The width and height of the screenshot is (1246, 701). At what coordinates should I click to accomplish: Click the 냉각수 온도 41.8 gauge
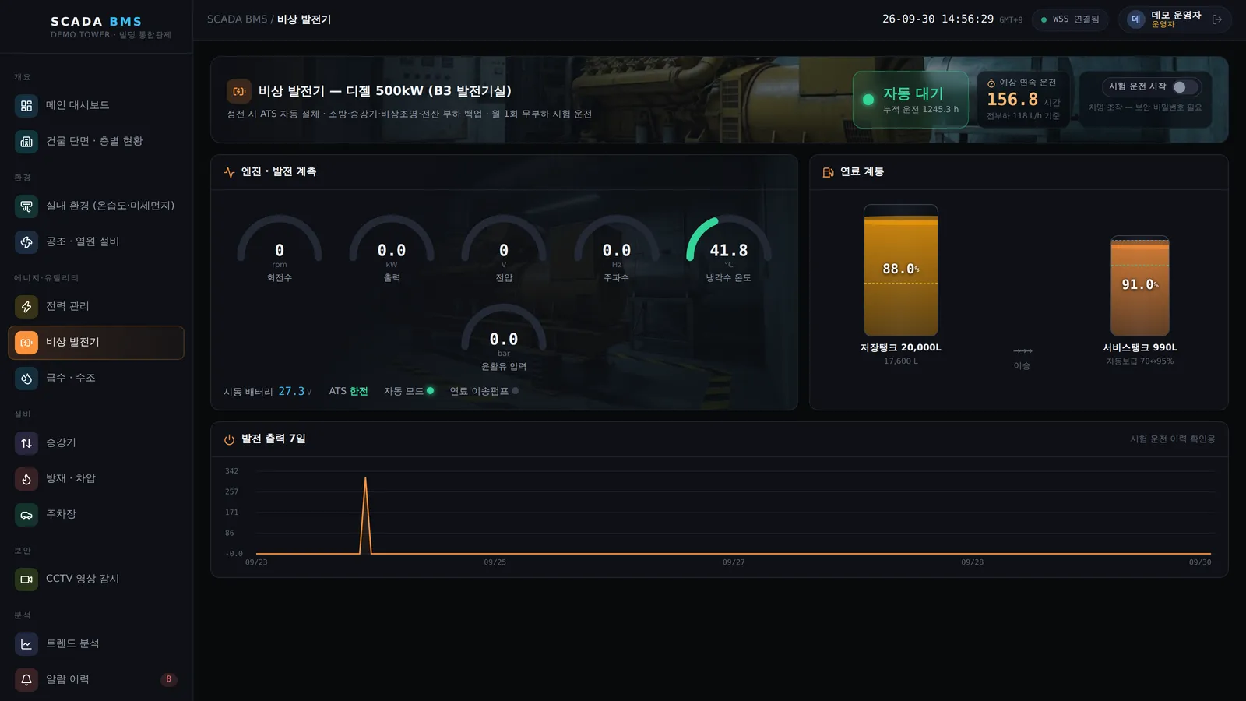pyautogui.click(x=729, y=249)
